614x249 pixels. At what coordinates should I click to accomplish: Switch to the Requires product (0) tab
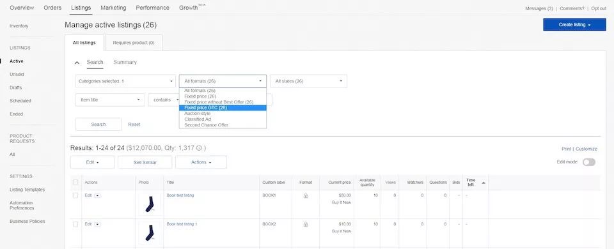point(134,43)
